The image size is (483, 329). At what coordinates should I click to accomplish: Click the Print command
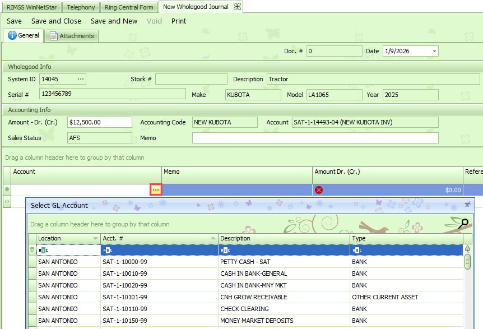click(x=179, y=21)
